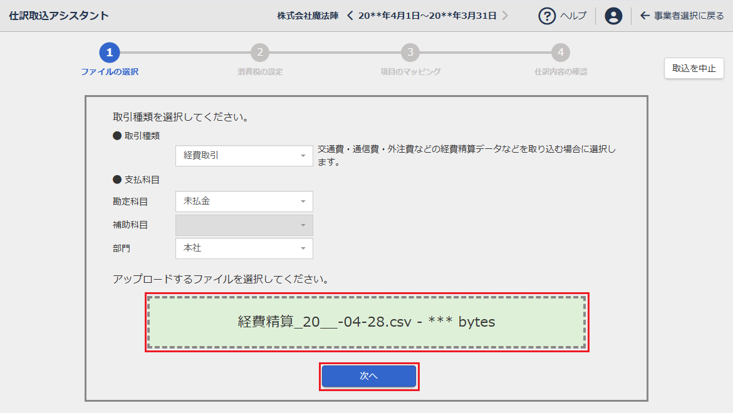The image size is (733, 413).
Task: Click the 取込を中止 button
Action: [694, 68]
